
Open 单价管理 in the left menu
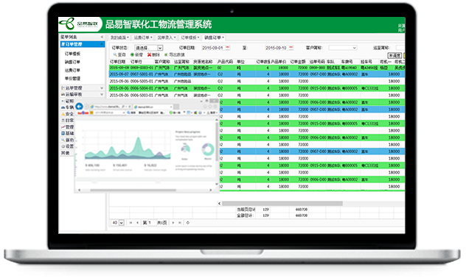tap(72, 79)
